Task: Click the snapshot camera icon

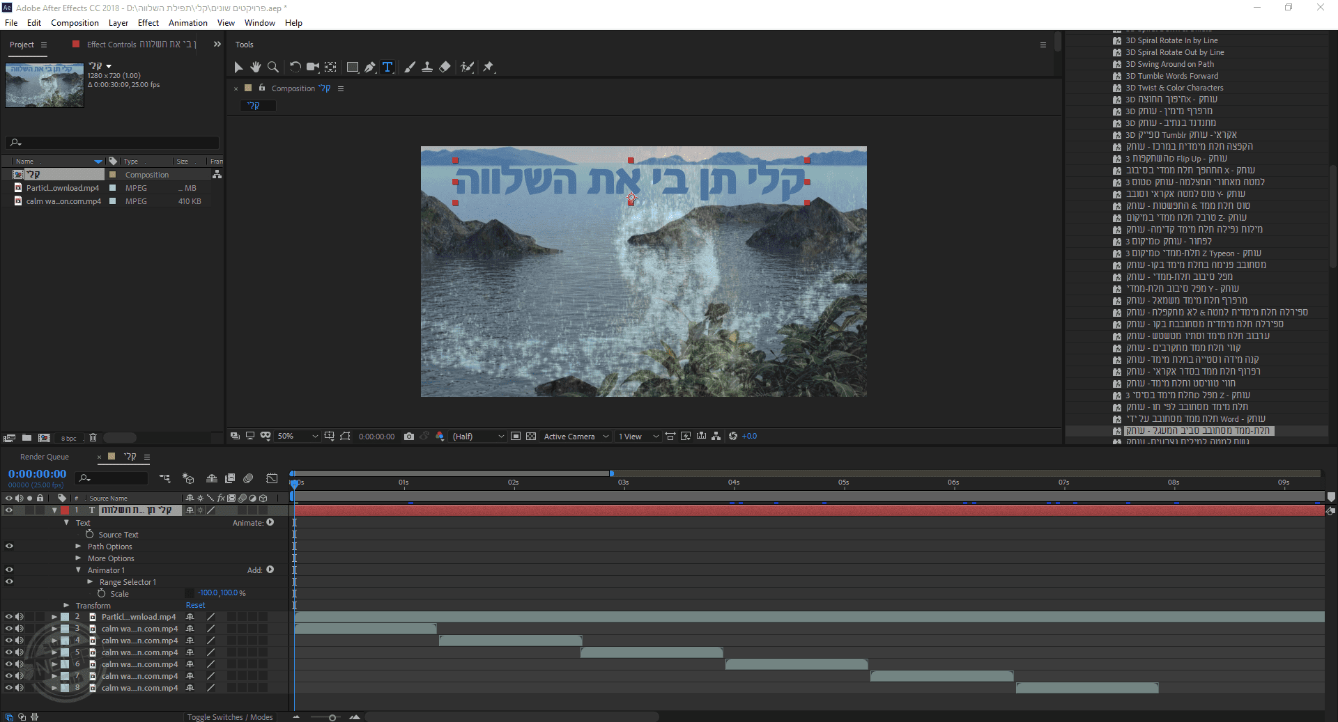Action: (x=409, y=437)
